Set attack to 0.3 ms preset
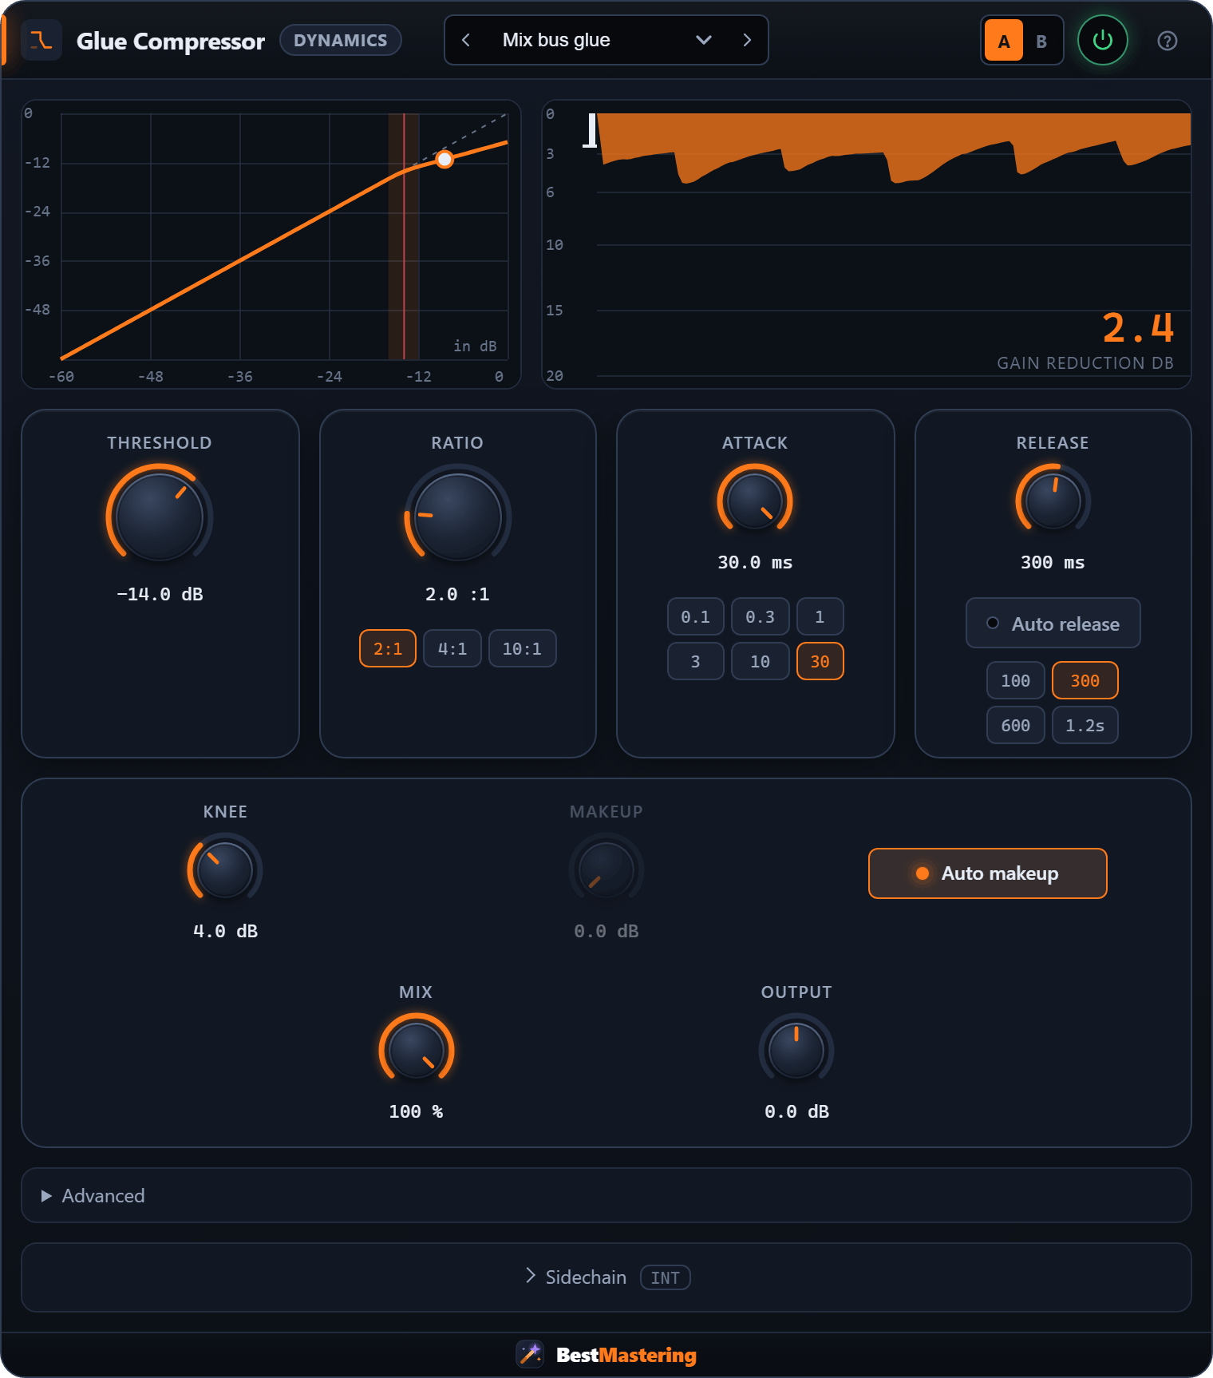The width and height of the screenshot is (1213, 1378). tap(761, 616)
